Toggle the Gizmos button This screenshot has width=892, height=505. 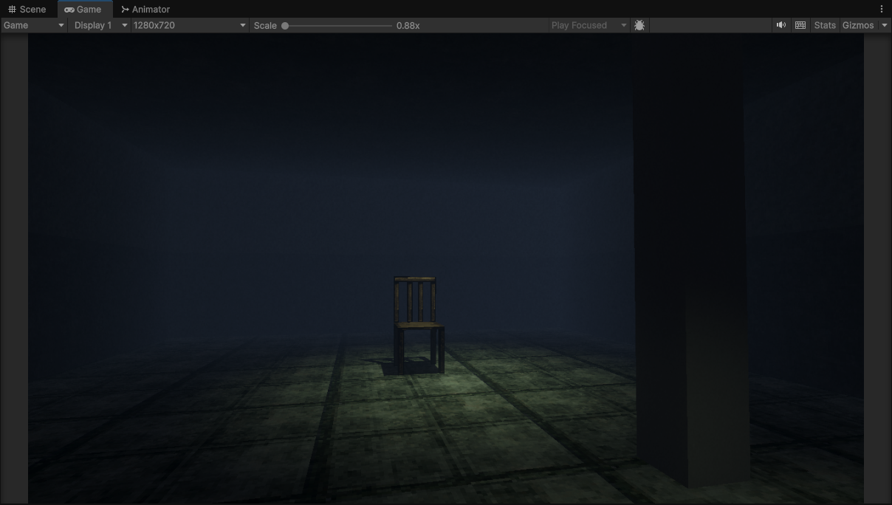(x=858, y=25)
